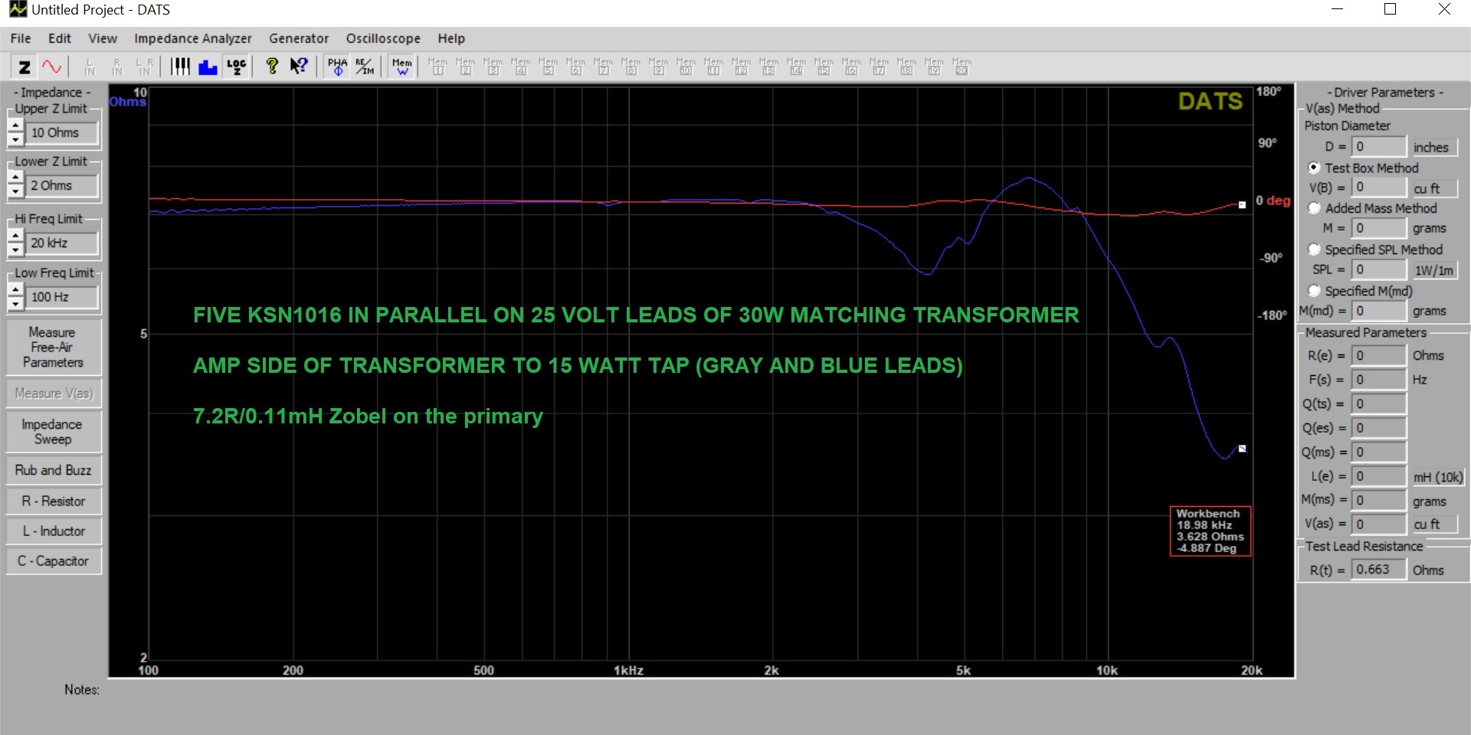This screenshot has height=735, width=1471.
Task: Click the blue bar graph icon
Action: [x=208, y=67]
